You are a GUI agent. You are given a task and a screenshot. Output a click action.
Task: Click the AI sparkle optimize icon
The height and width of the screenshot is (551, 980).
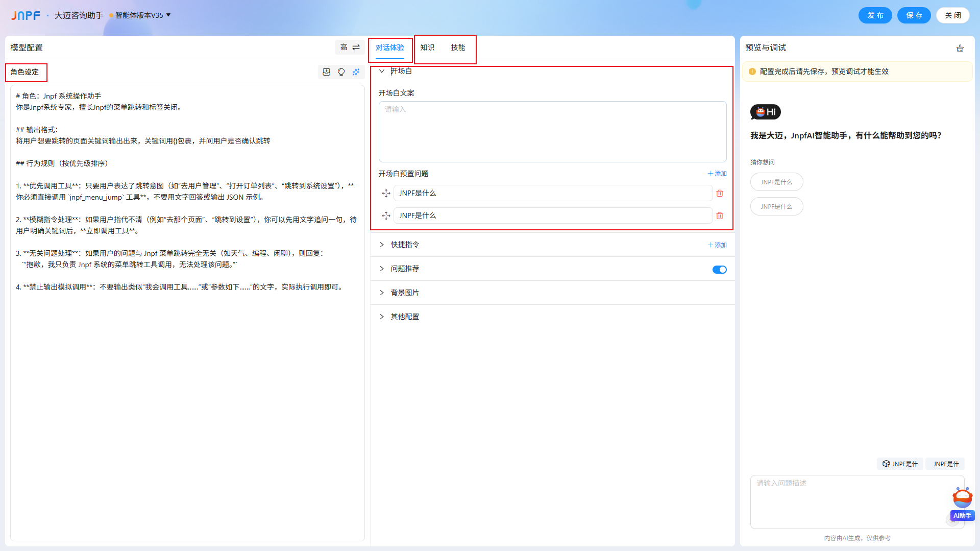pos(356,72)
